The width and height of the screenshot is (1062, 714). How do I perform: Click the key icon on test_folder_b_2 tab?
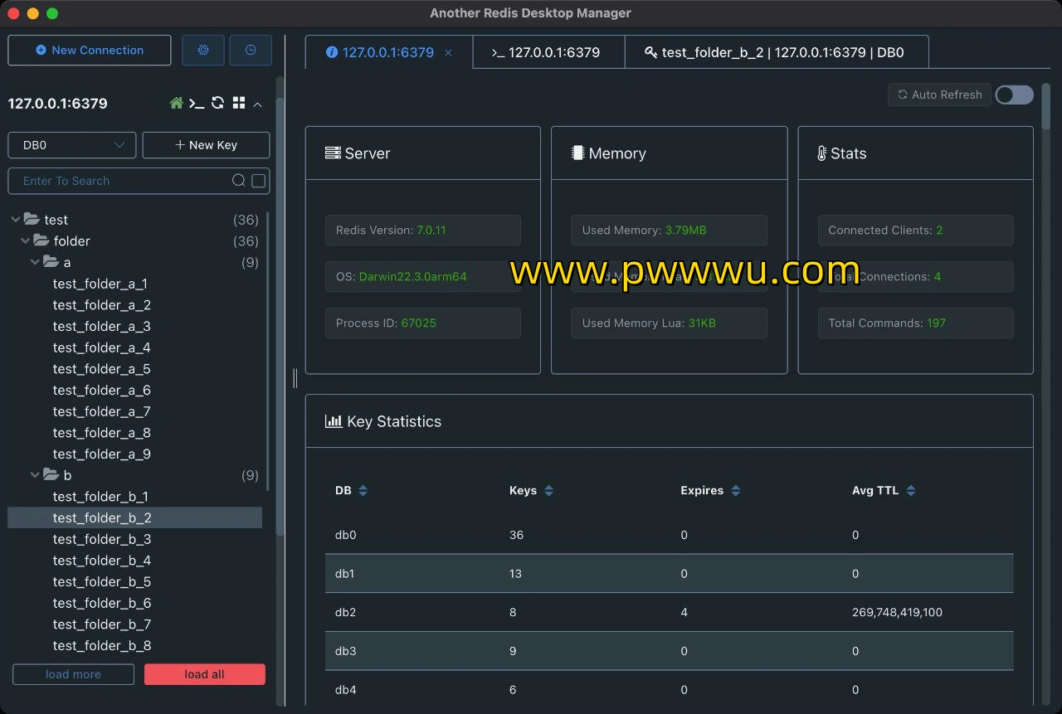(651, 52)
